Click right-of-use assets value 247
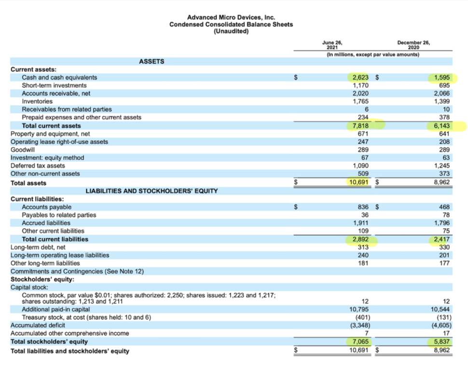The width and height of the screenshot is (468, 365). 363,142
